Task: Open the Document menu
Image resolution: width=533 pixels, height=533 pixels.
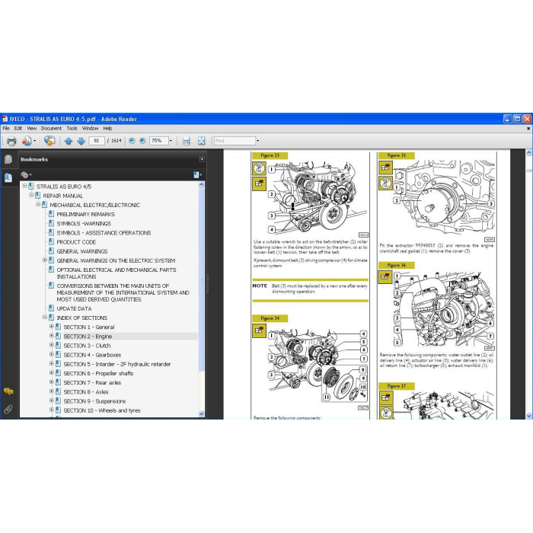Action: (x=51, y=129)
